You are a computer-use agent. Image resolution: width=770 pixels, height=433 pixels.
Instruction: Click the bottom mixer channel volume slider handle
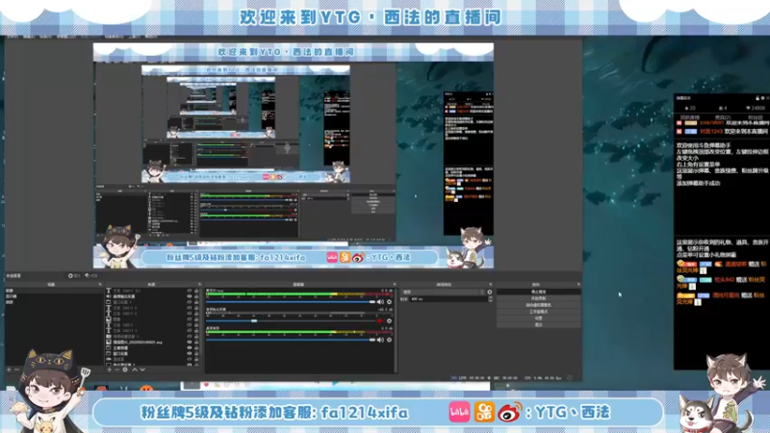click(372, 340)
